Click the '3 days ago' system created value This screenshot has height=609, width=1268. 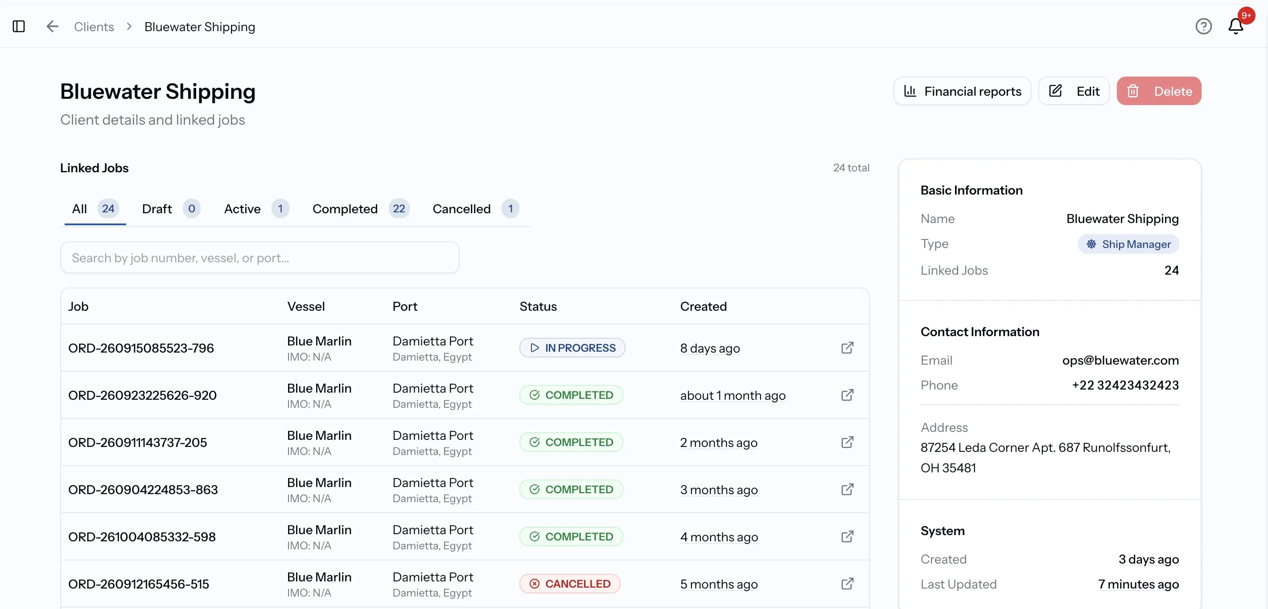pyautogui.click(x=1149, y=559)
